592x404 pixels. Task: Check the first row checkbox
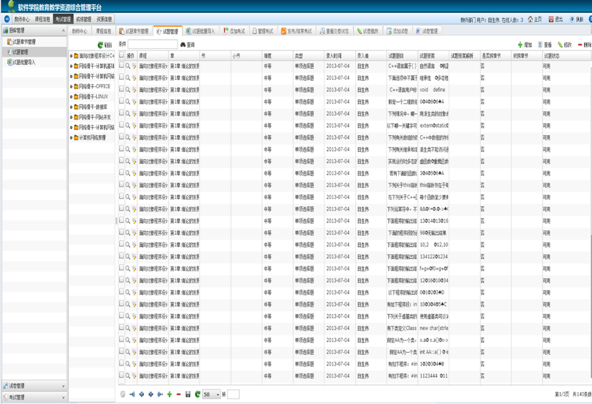(122, 65)
